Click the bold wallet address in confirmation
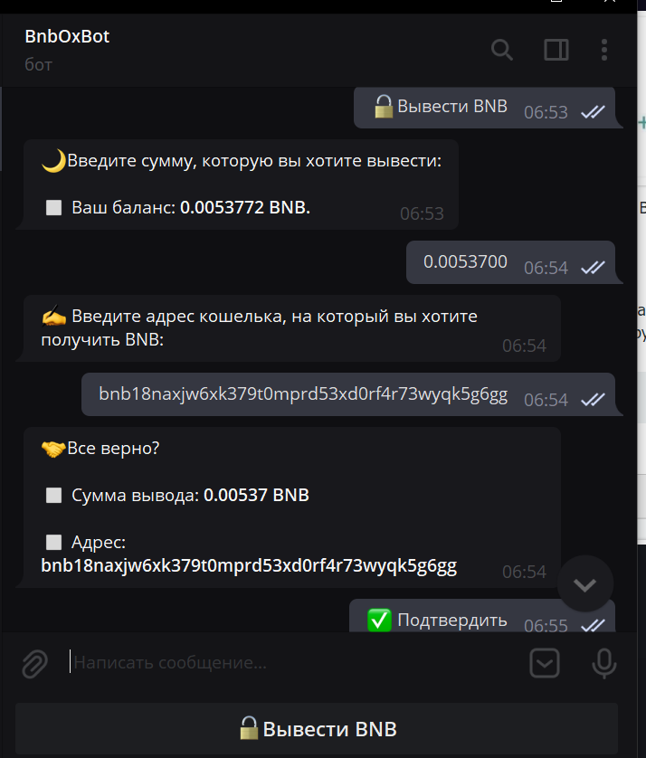 pos(249,566)
